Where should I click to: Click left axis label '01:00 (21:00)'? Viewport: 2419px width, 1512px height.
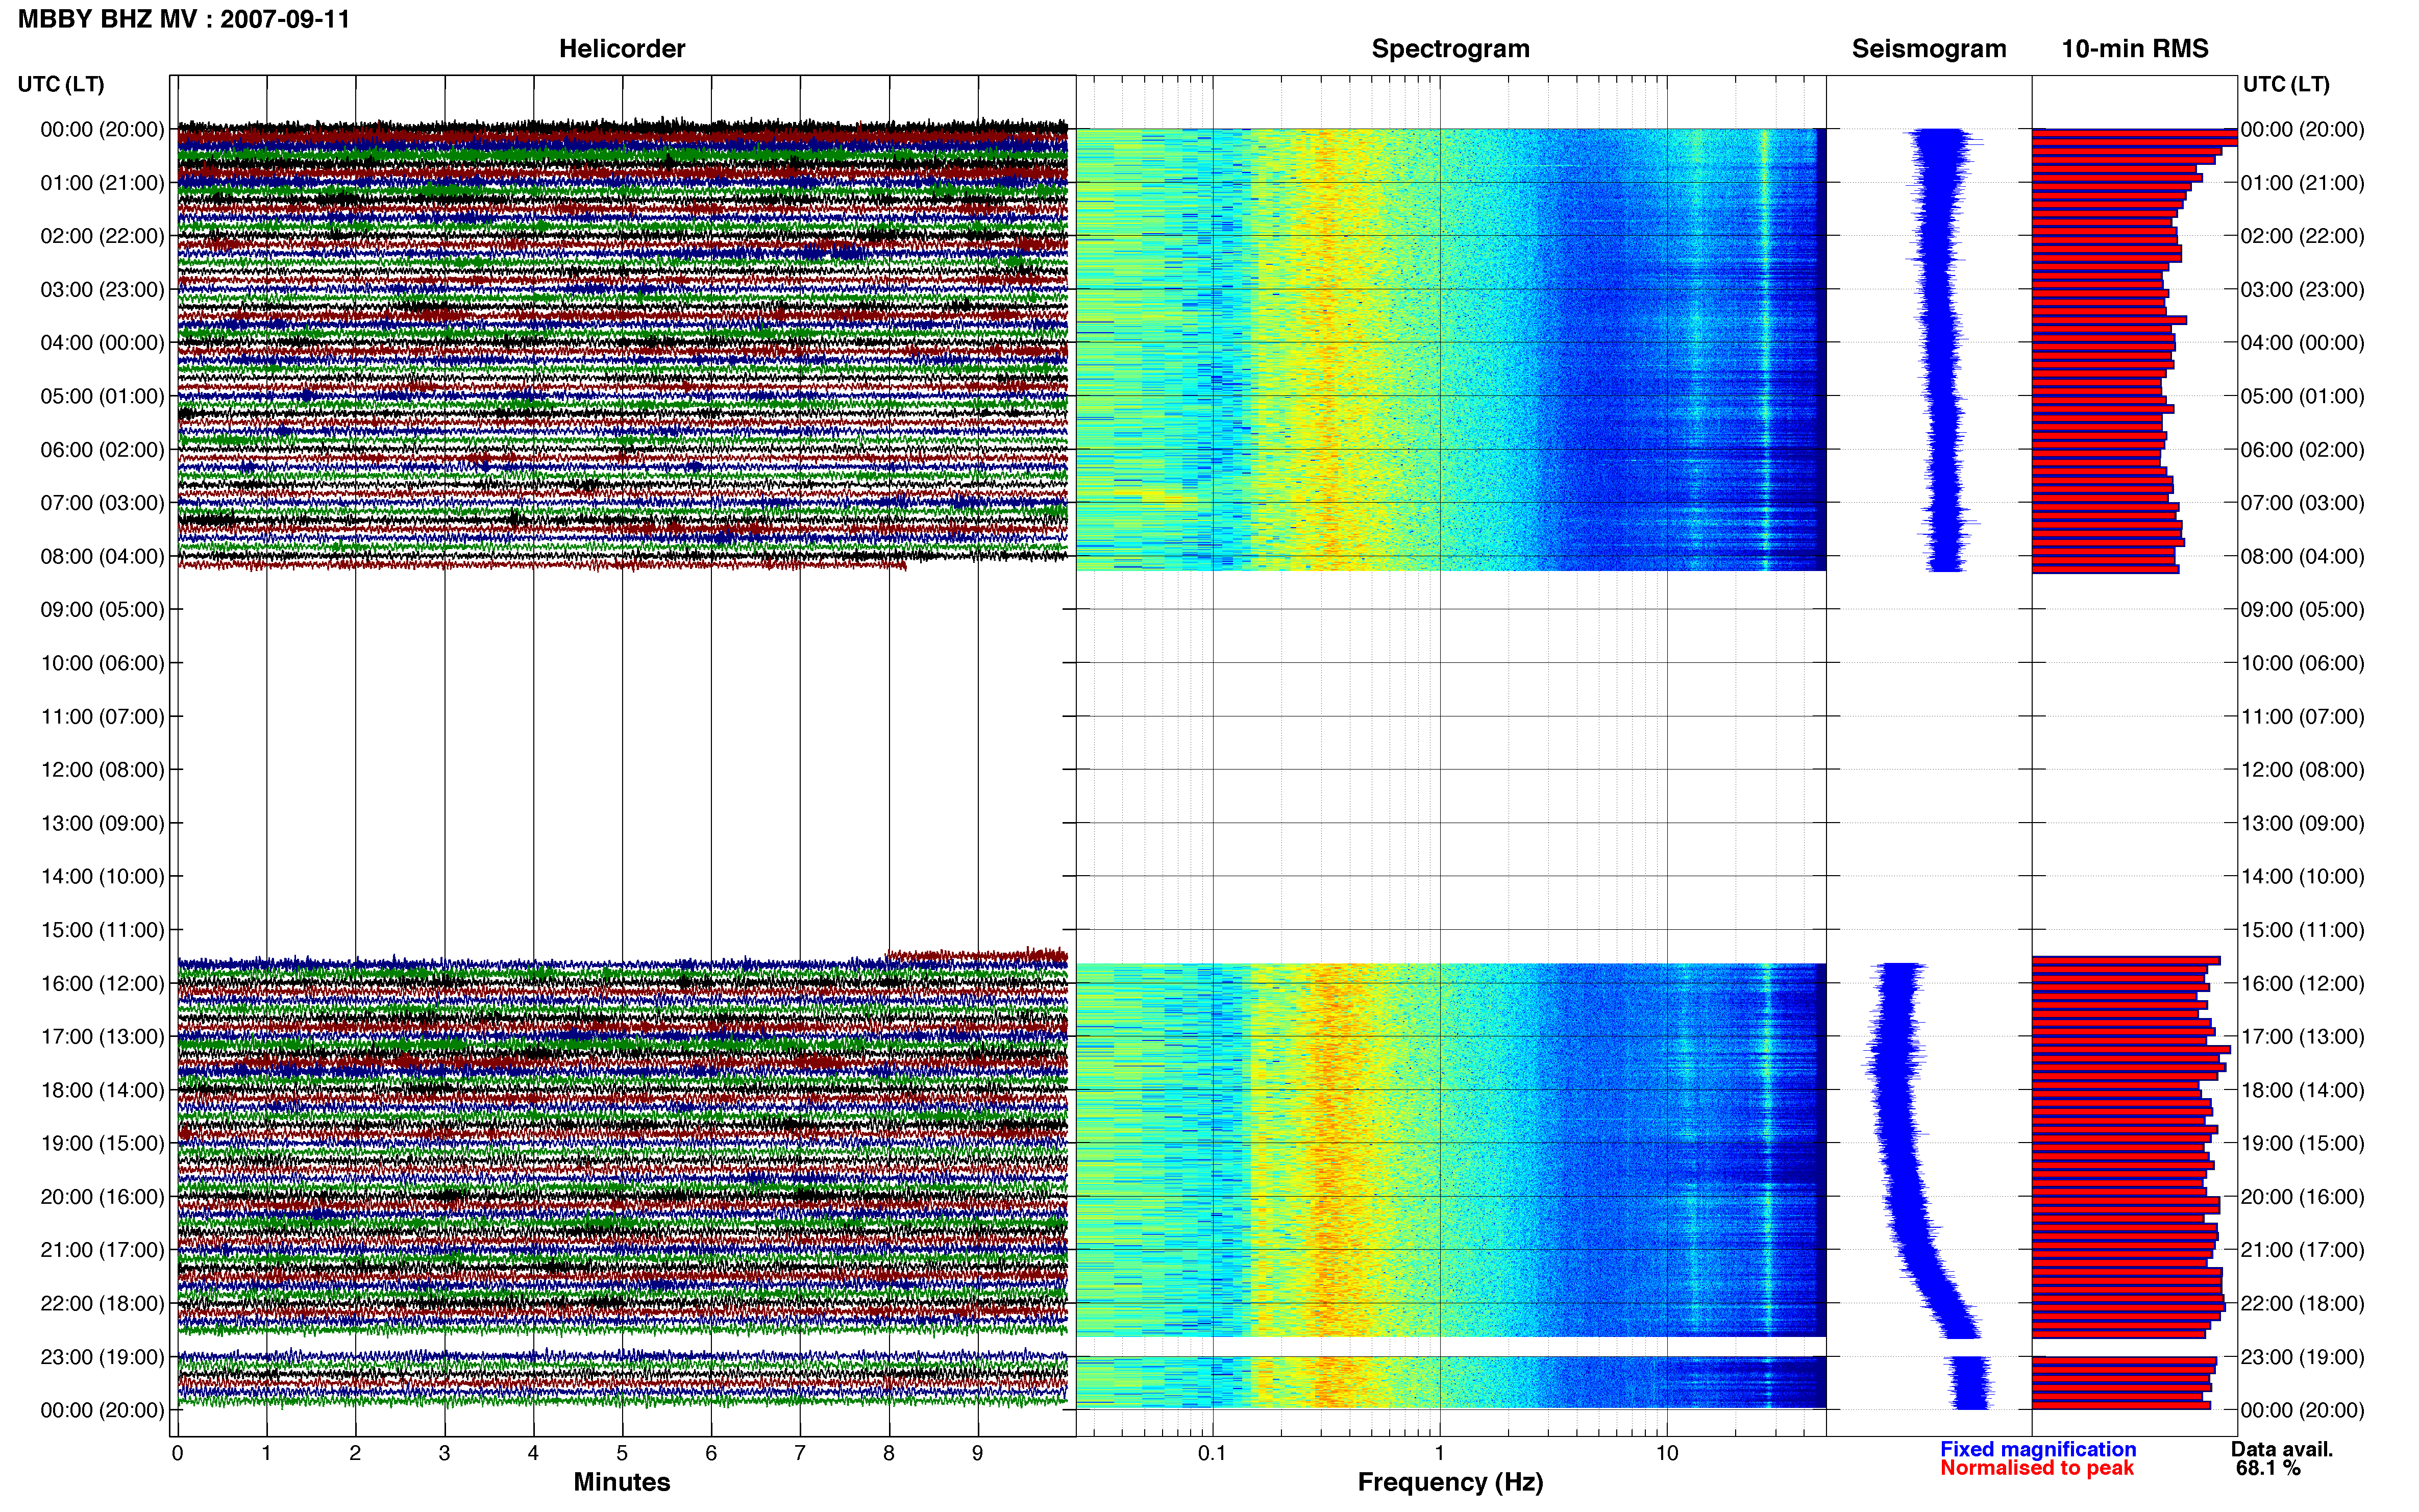(x=102, y=183)
